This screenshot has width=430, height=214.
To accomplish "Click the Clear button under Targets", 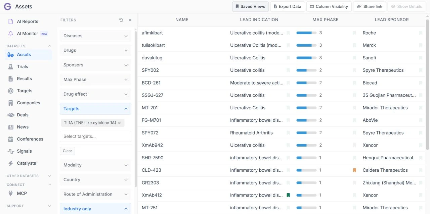I will tap(67, 151).
